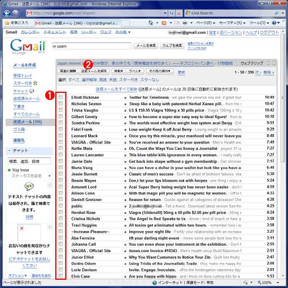Screen dimensions: 288x288
Task: Close the video chat promo box
Action: [50, 227]
